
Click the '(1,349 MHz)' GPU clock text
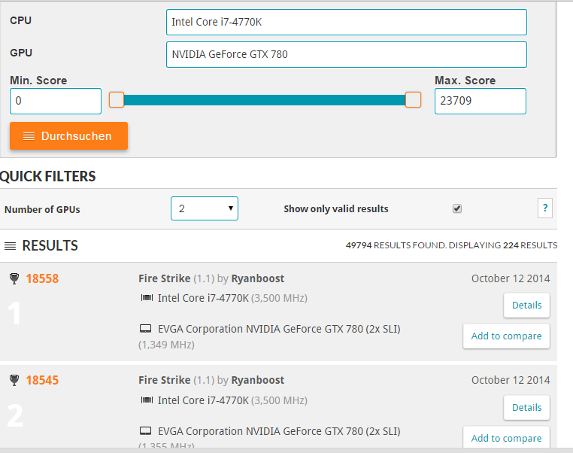[x=166, y=345]
